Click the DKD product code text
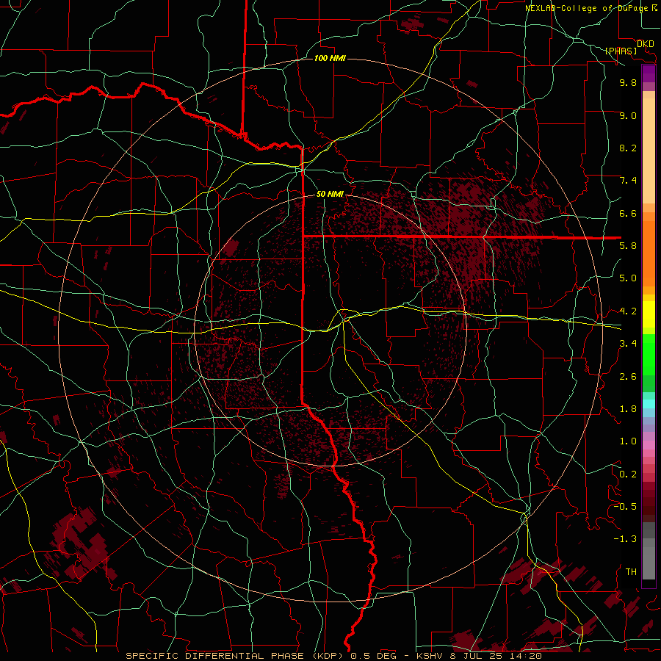This screenshot has height=661, width=661. pos(646,44)
